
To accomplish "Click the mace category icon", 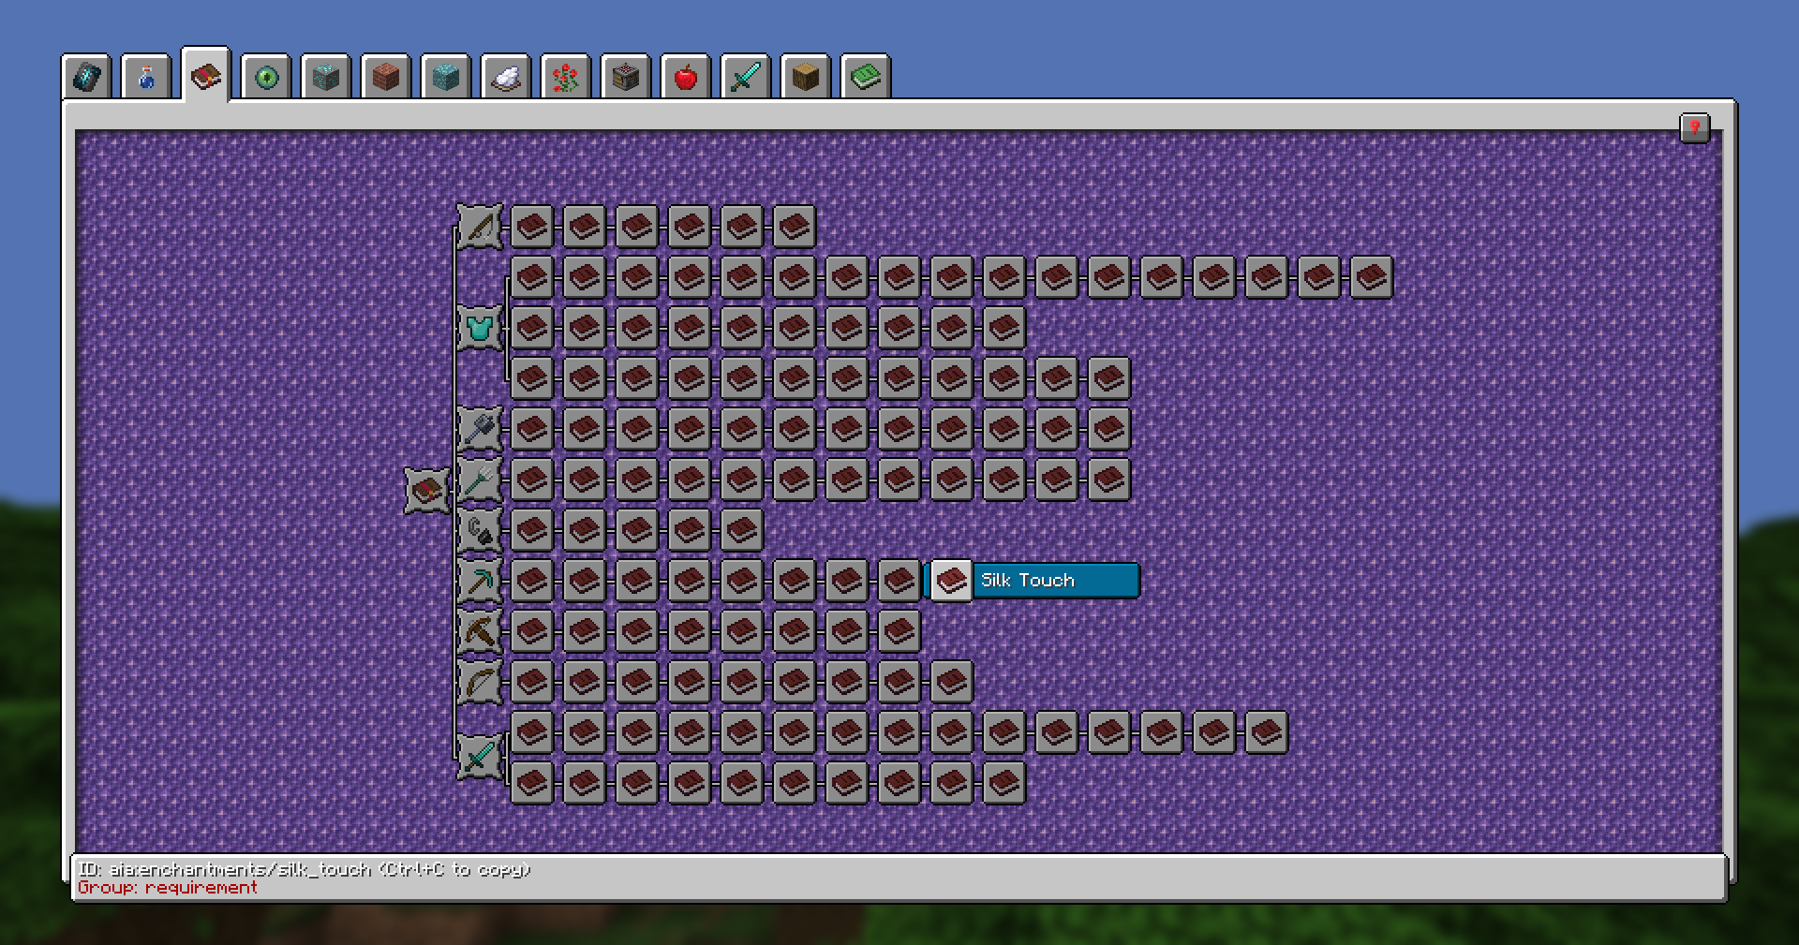I will click(480, 429).
